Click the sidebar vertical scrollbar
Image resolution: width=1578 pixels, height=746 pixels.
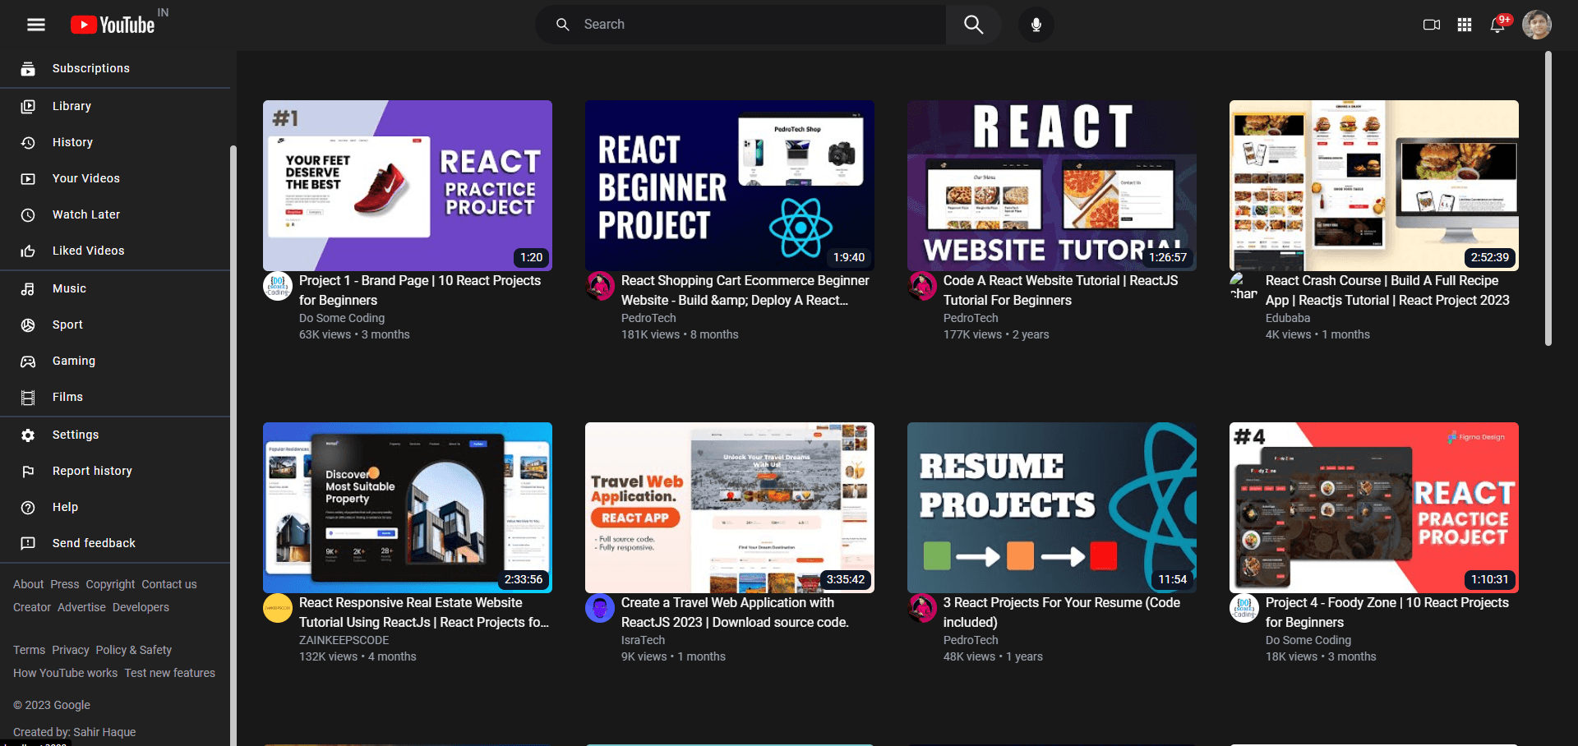[233, 444]
